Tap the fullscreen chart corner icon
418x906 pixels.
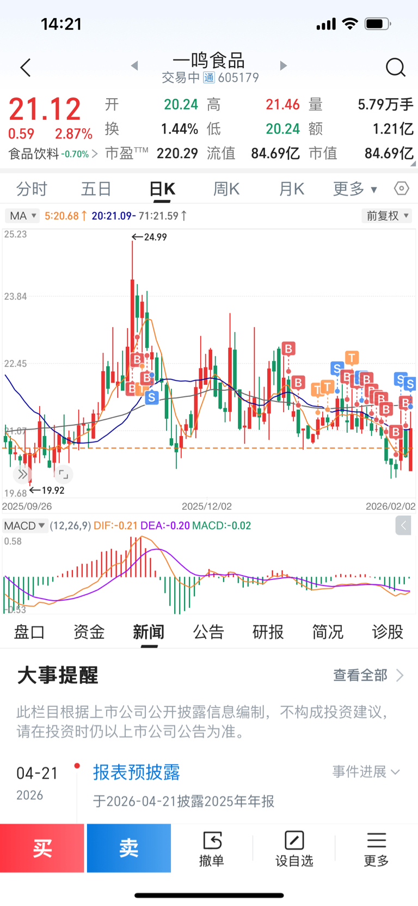(x=63, y=474)
